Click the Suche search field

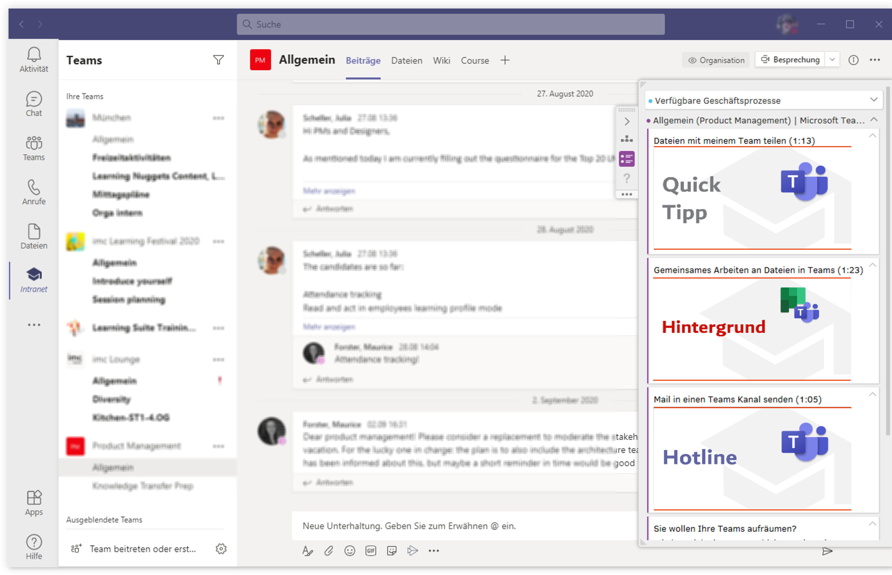pyautogui.click(x=451, y=24)
